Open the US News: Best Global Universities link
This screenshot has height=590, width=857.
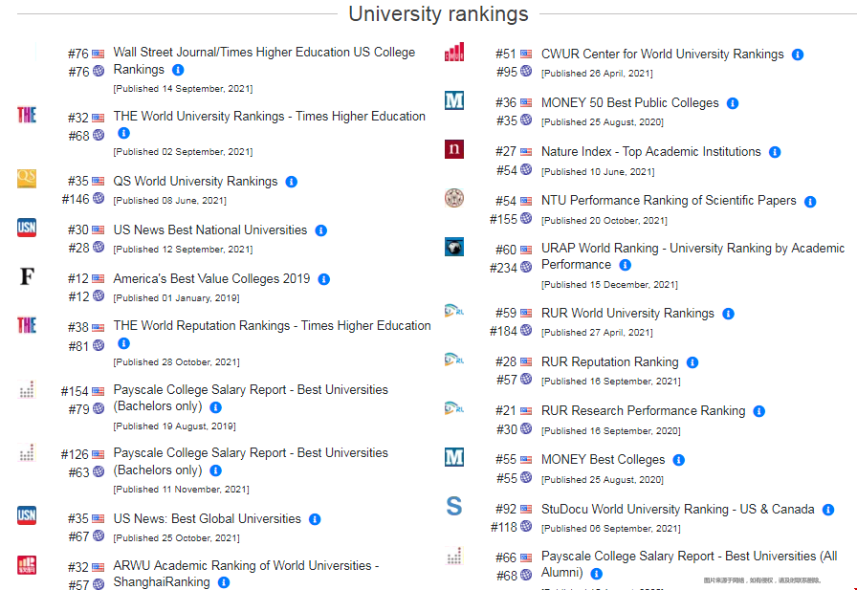[207, 519]
